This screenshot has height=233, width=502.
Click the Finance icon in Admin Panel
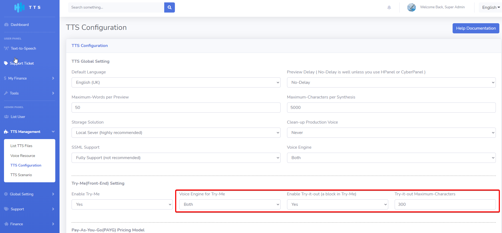(6, 224)
